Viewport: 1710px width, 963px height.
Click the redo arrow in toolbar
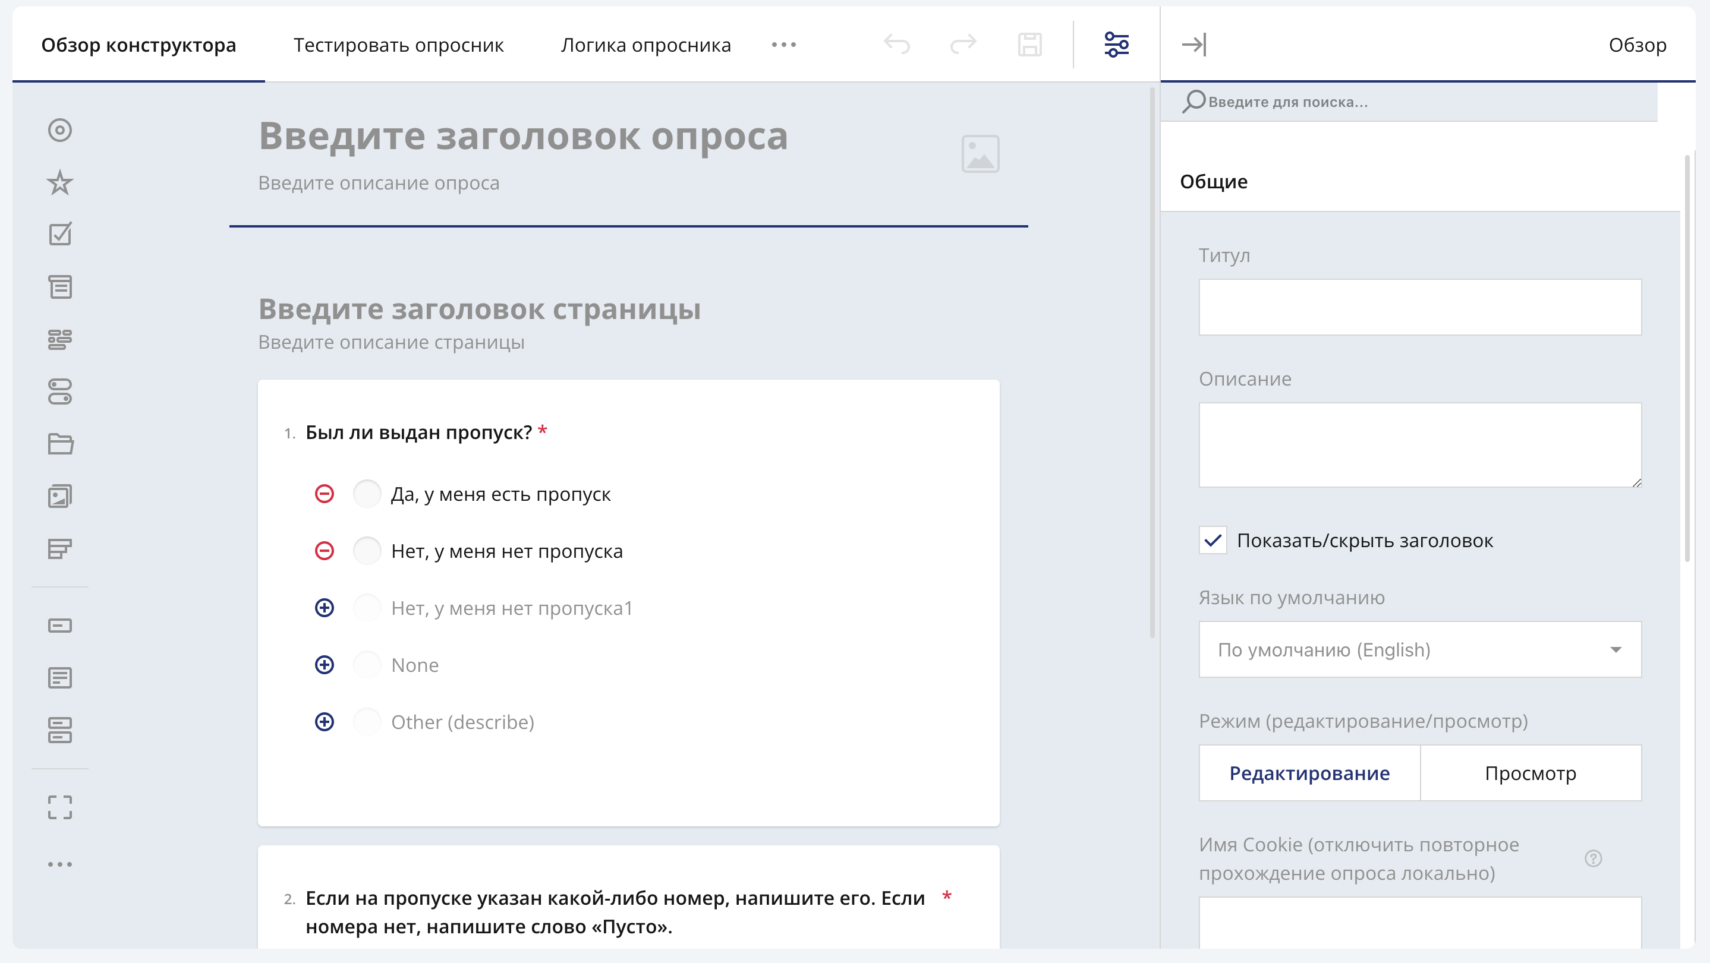[963, 45]
